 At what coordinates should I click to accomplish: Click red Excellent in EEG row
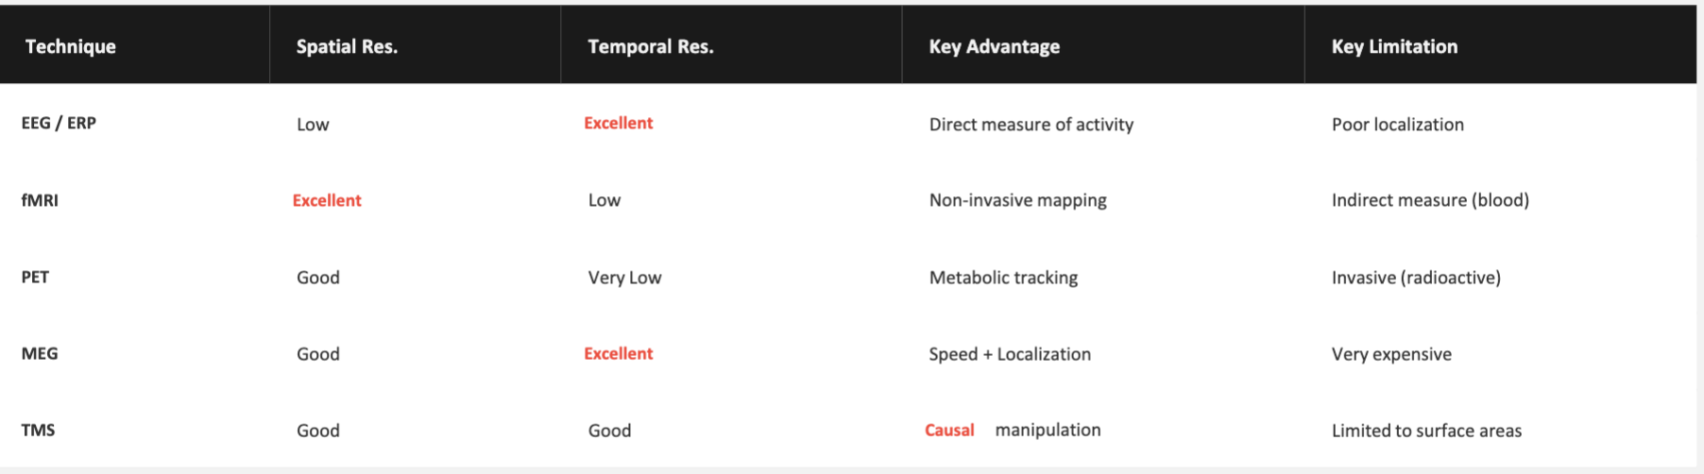click(x=618, y=123)
